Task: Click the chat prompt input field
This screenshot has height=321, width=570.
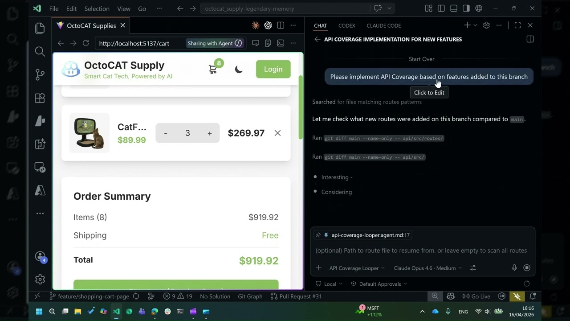Action: pos(421,251)
